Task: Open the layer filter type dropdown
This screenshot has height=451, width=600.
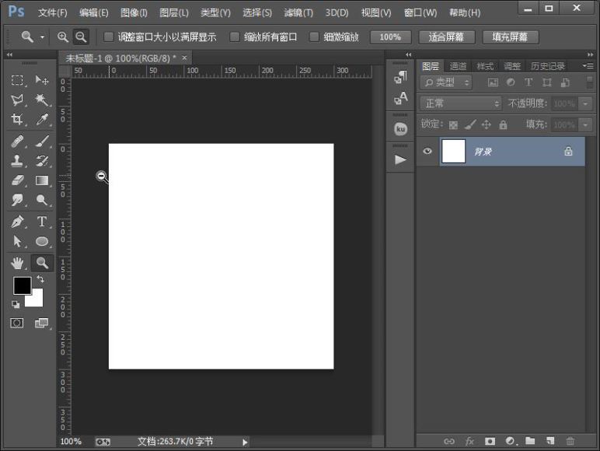Action: click(x=446, y=82)
